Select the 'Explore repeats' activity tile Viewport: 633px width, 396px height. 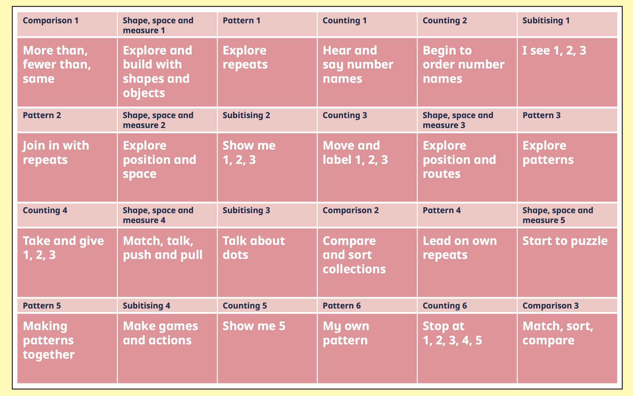click(267, 72)
